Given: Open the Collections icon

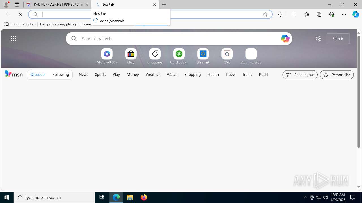Looking at the screenshot, I should (x=319, y=14).
